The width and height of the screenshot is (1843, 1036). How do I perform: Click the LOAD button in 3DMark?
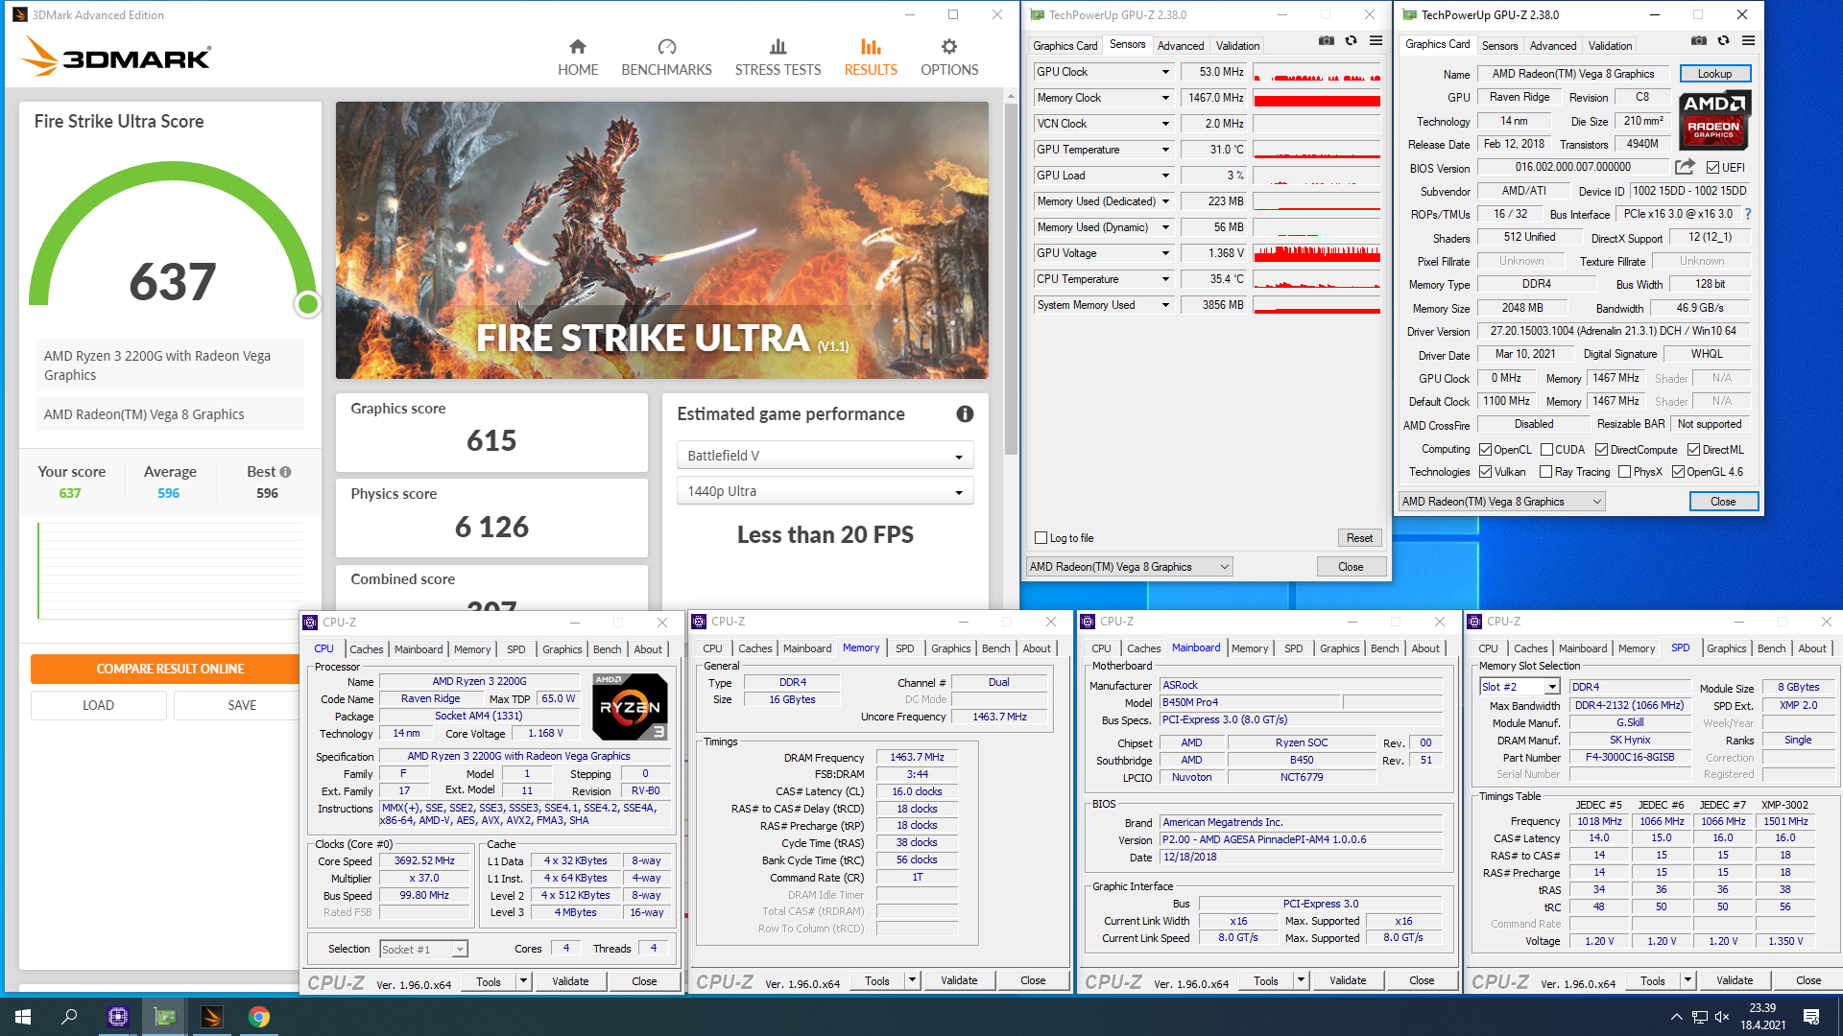coord(98,705)
